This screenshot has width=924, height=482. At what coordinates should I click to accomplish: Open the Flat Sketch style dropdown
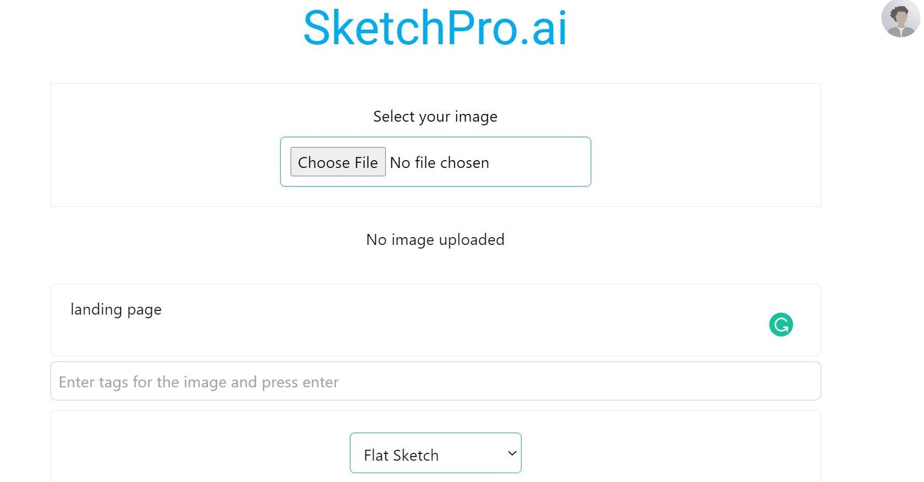pyautogui.click(x=435, y=453)
